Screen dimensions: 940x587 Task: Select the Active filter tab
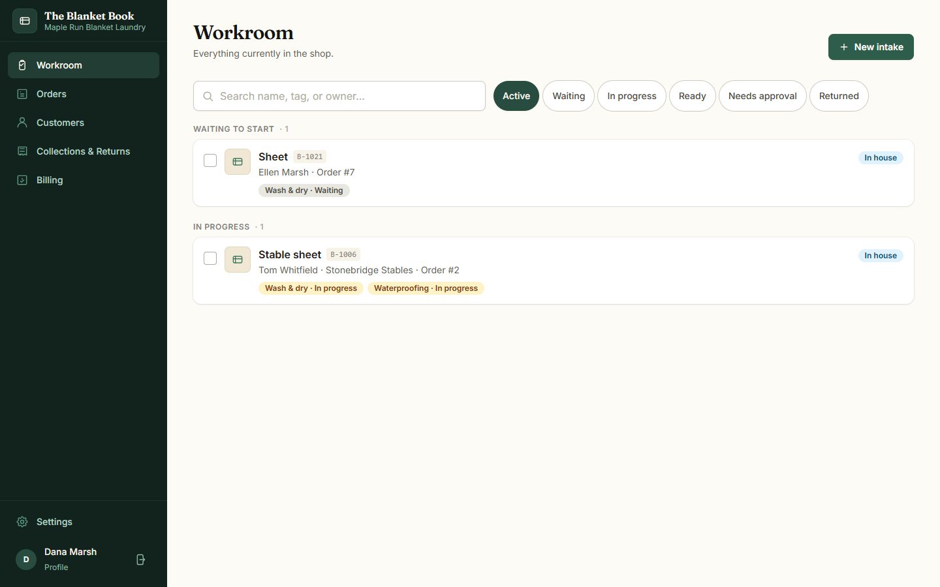(x=516, y=96)
